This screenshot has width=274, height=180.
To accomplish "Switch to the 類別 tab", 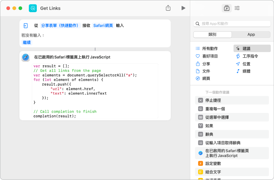I will point(212,34).
